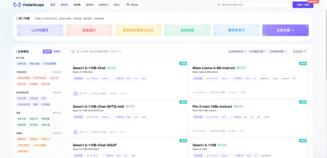
Task: Open the LLM专题页 topic card
Action: click(40, 30)
